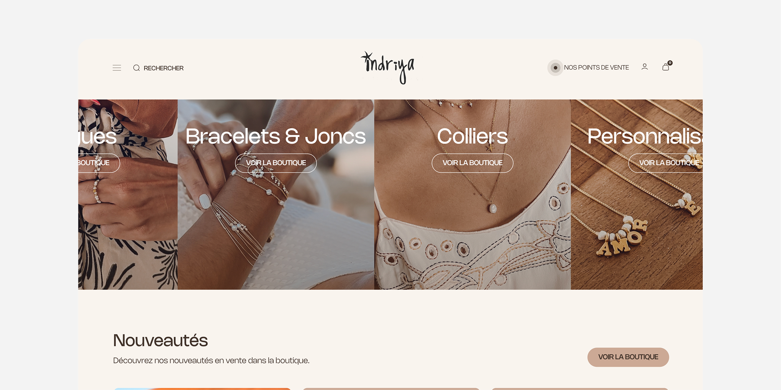Image resolution: width=781 pixels, height=390 pixels.
Task: Click Voir la boutique under Bracelets & Joncs
Action: tap(276, 163)
